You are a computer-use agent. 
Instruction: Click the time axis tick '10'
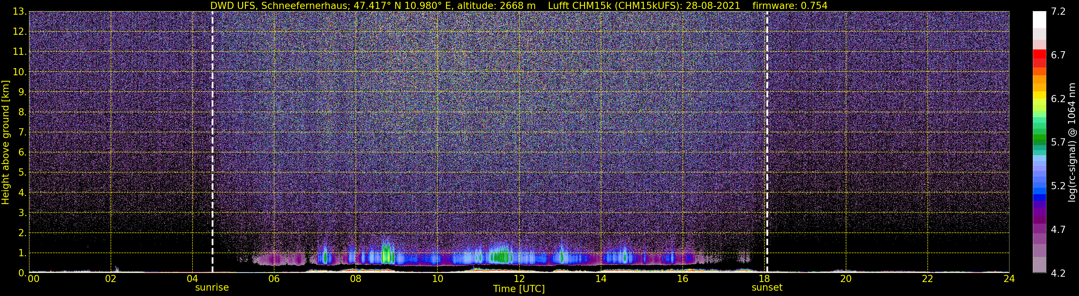click(437, 279)
